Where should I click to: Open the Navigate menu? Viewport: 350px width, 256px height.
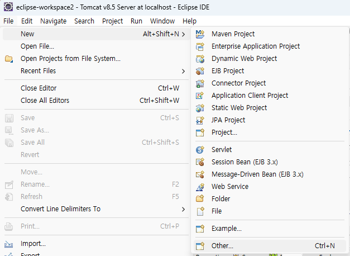coord(54,21)
